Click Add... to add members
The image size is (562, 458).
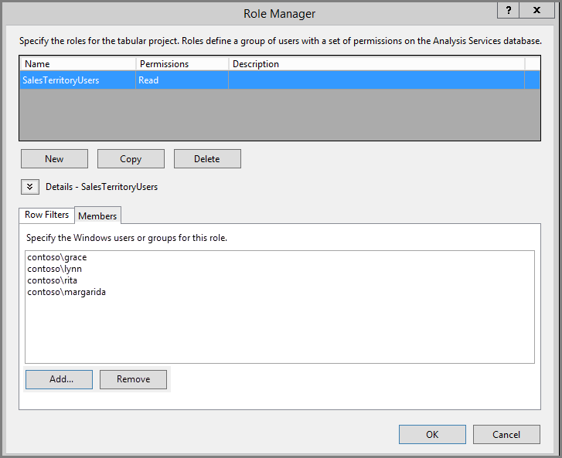[60, 379]
